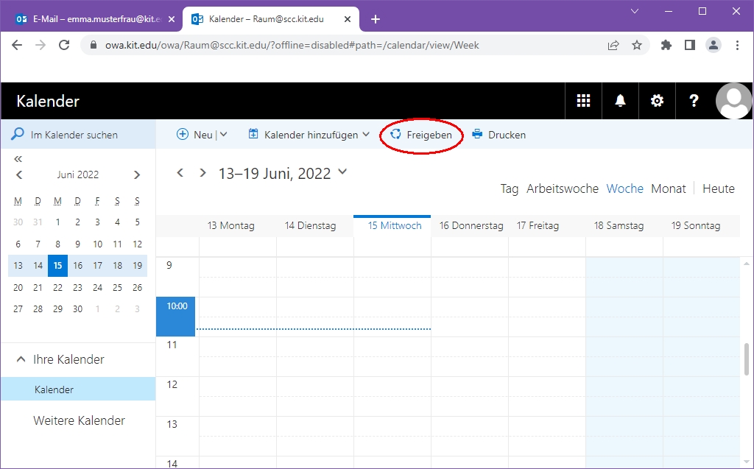
Task: Collapse Ihre Kalender section
Action: [21, 359]
